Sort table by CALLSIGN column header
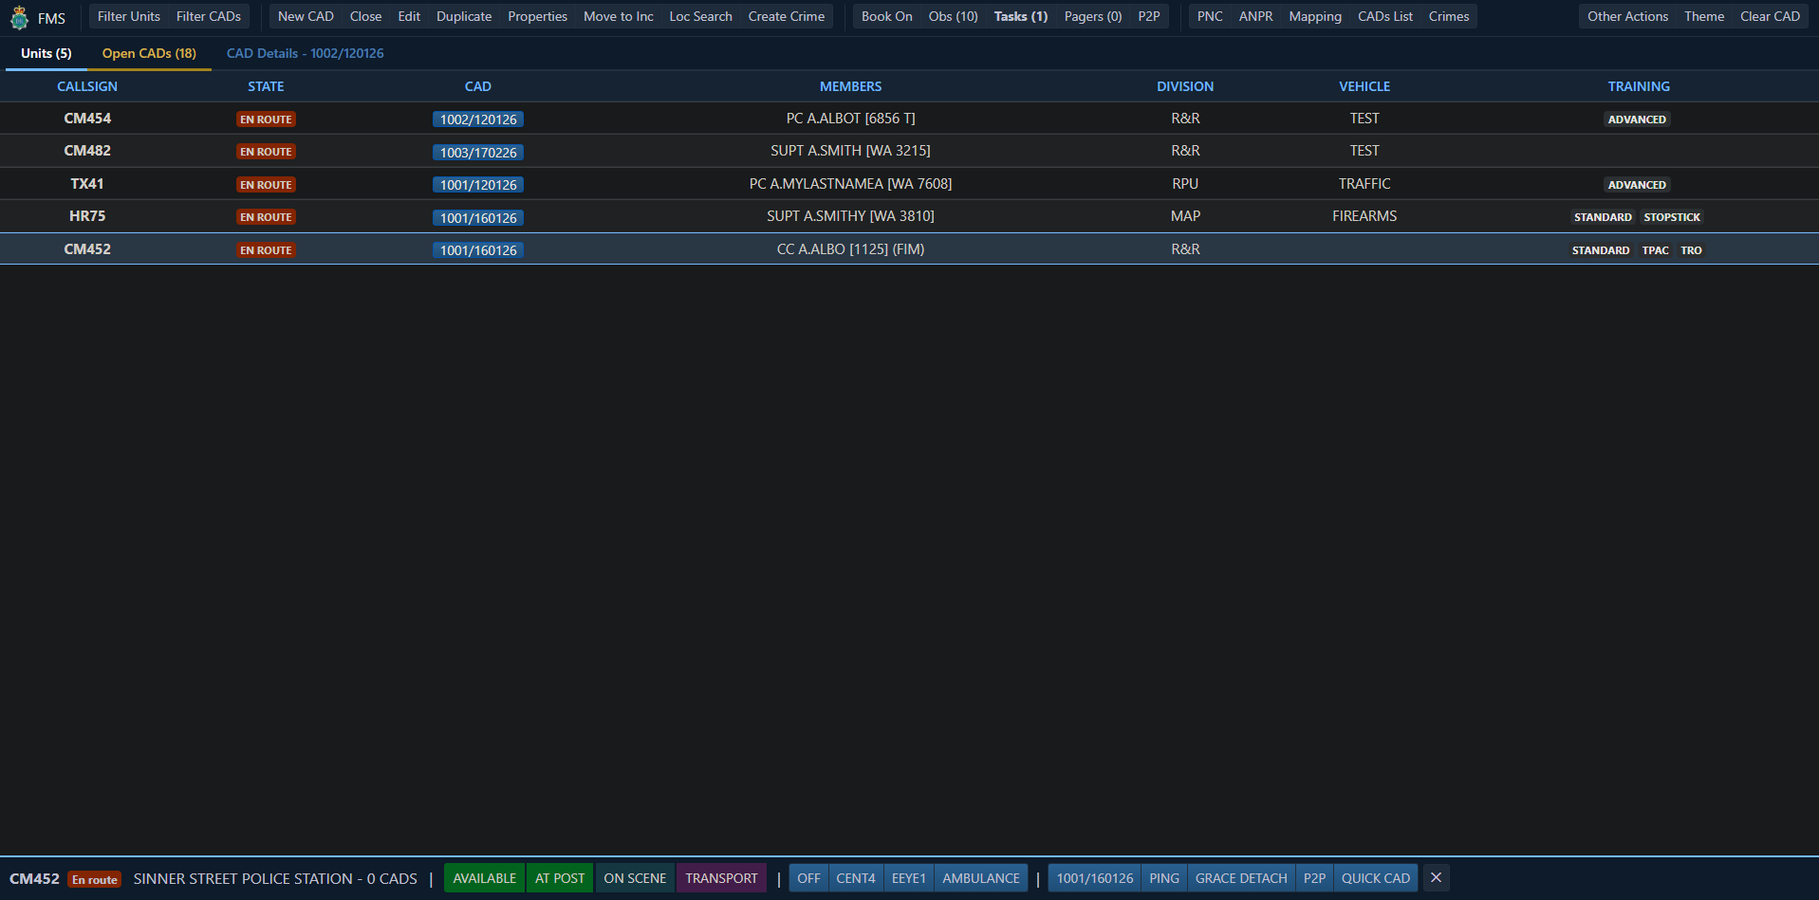The width and height of the screenshot is (1819, 900). pos(87,86)
